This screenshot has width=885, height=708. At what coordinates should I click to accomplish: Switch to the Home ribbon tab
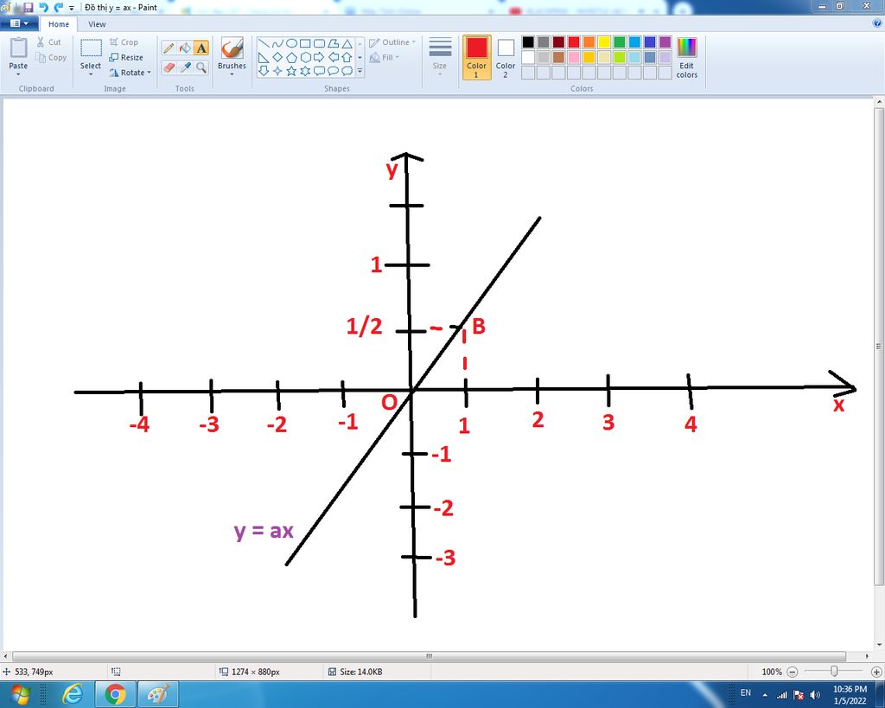(59, 24)
